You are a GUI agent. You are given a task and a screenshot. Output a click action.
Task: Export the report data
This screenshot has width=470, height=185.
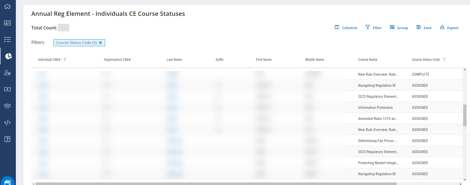tap(449, 28)
